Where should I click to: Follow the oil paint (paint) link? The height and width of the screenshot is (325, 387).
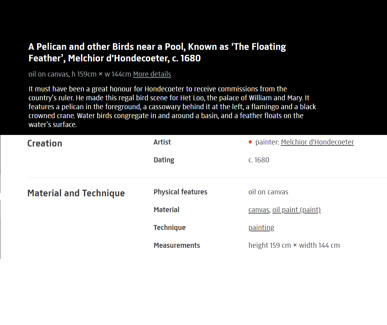click(296, 210)
